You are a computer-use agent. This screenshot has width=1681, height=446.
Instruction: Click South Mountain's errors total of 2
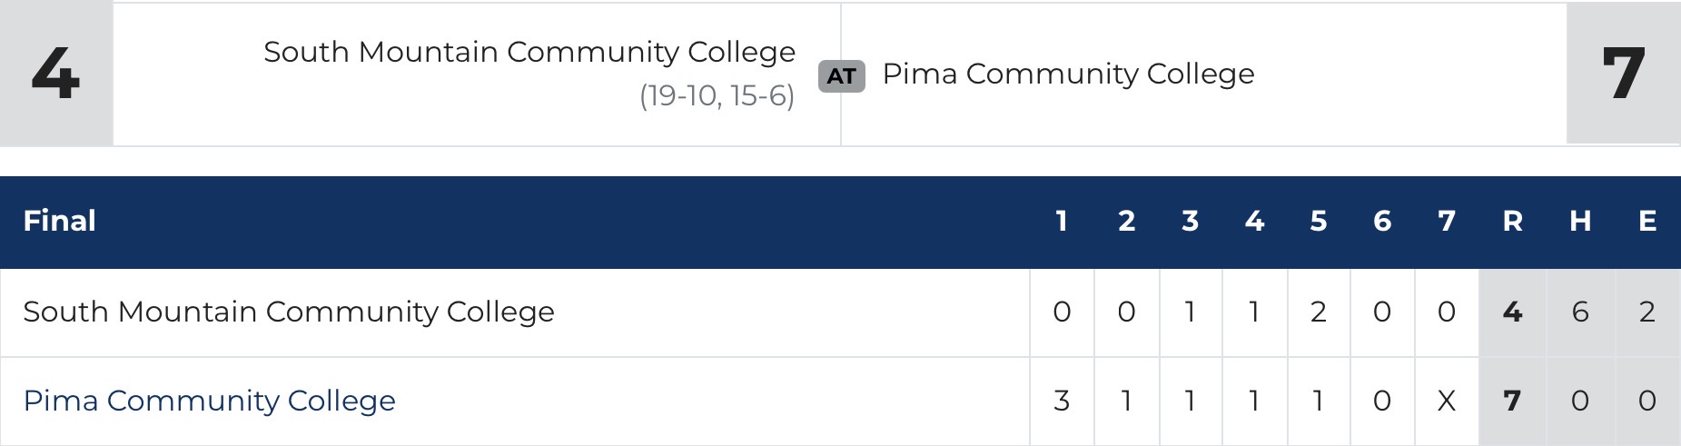[1647, 312]
